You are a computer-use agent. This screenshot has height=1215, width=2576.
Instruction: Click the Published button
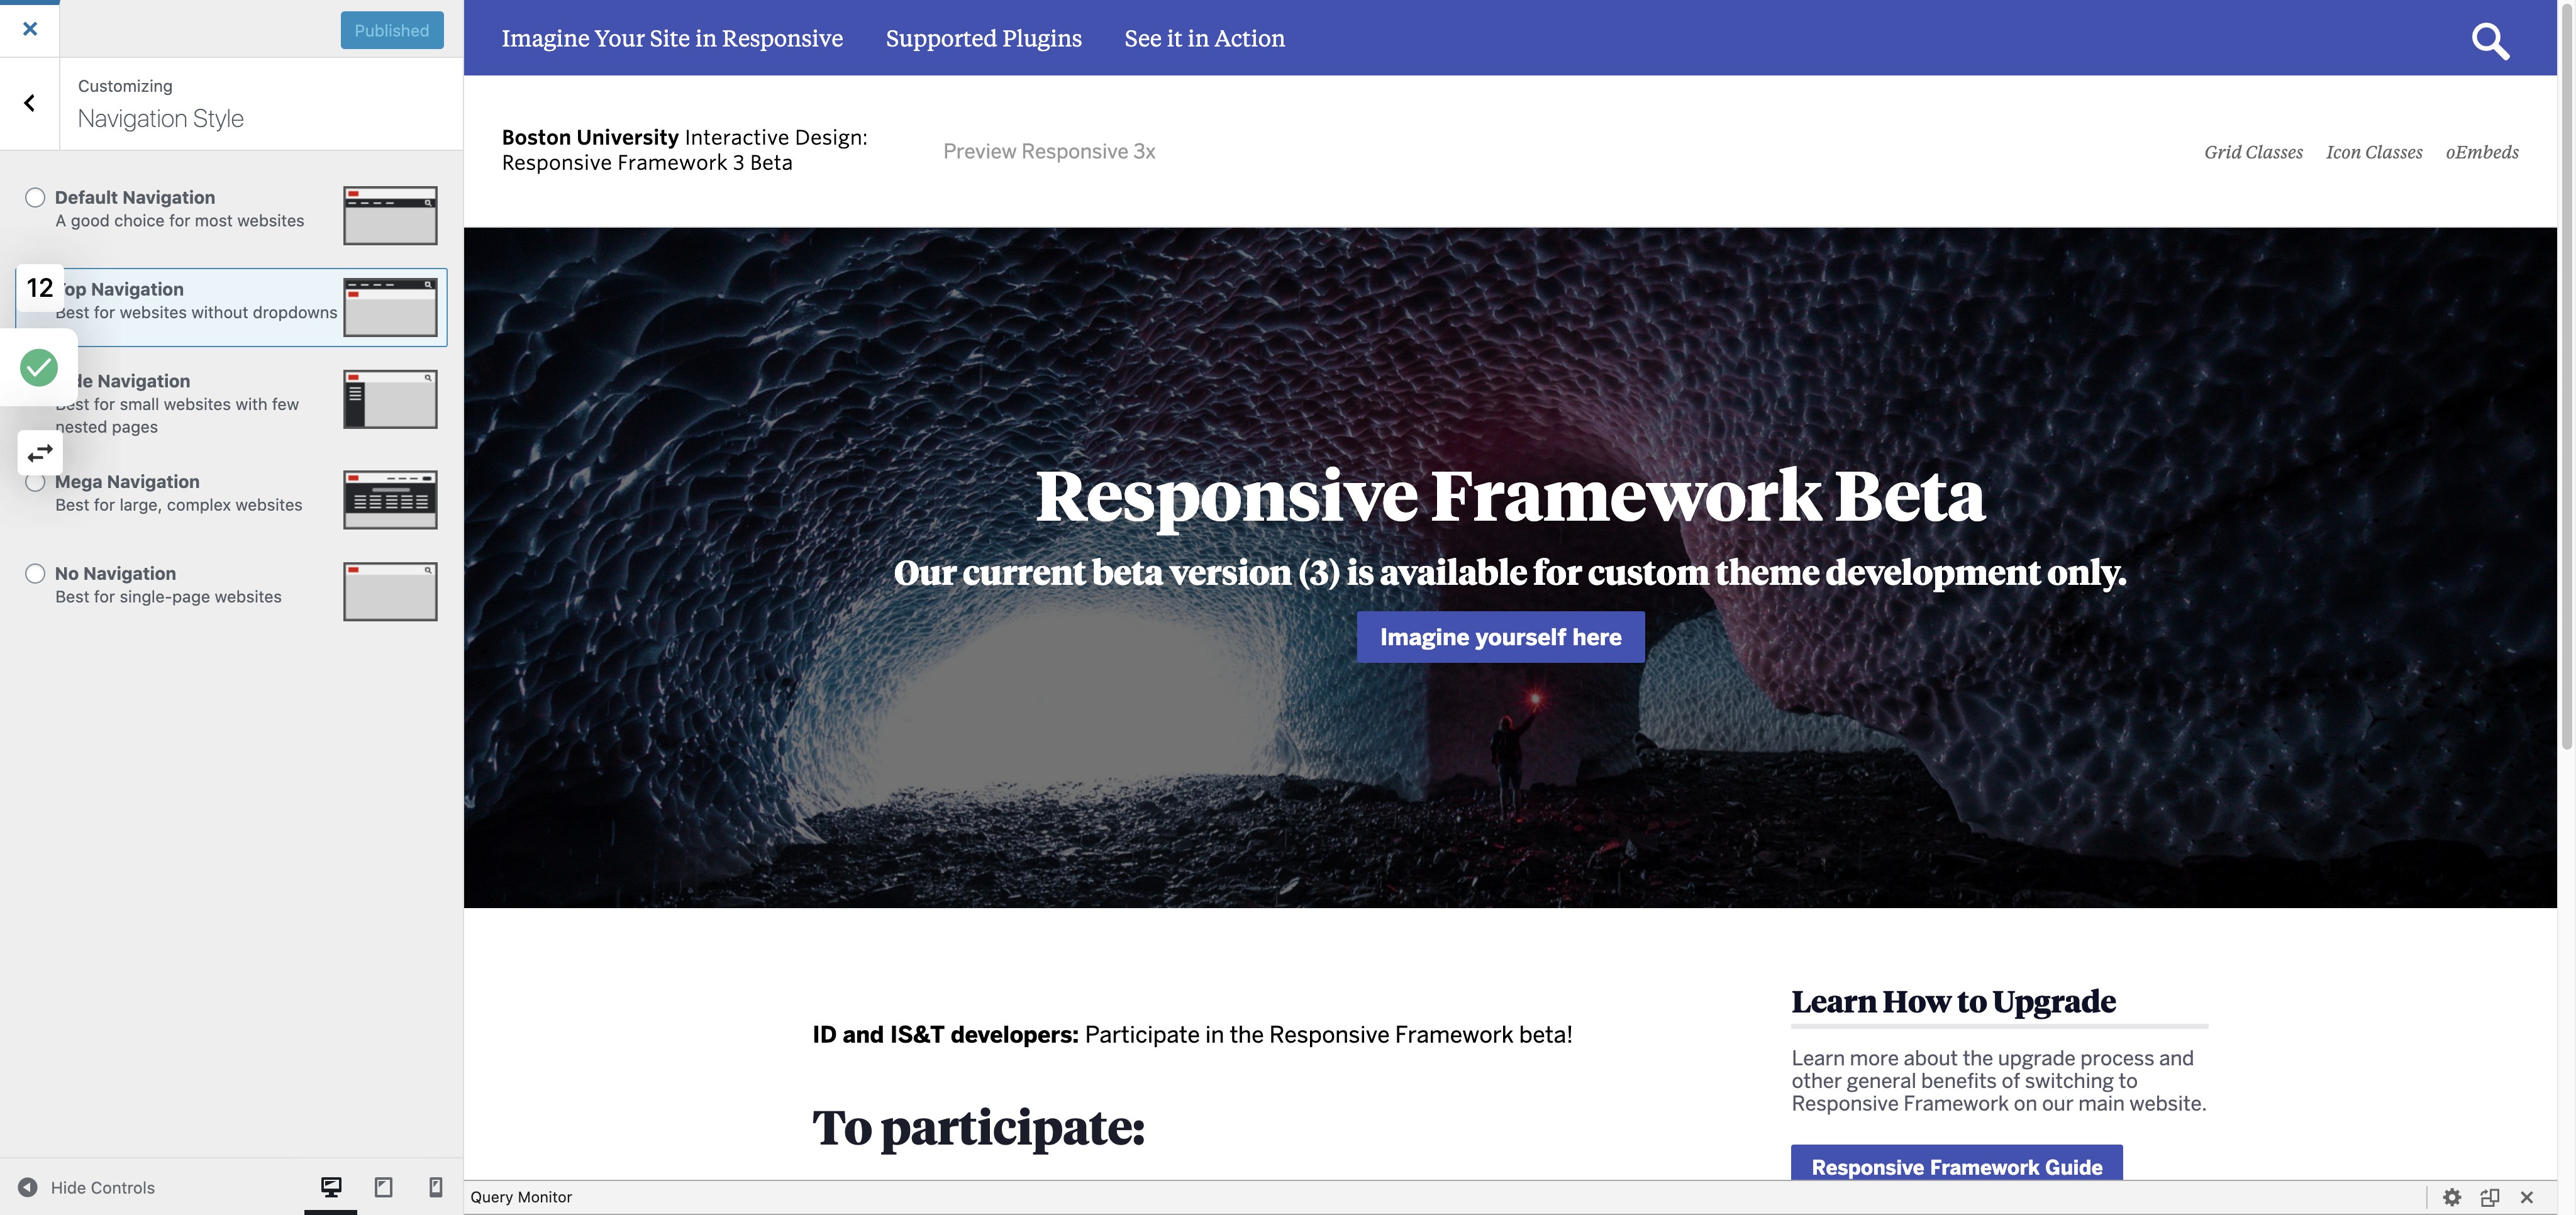pos(392,30)
